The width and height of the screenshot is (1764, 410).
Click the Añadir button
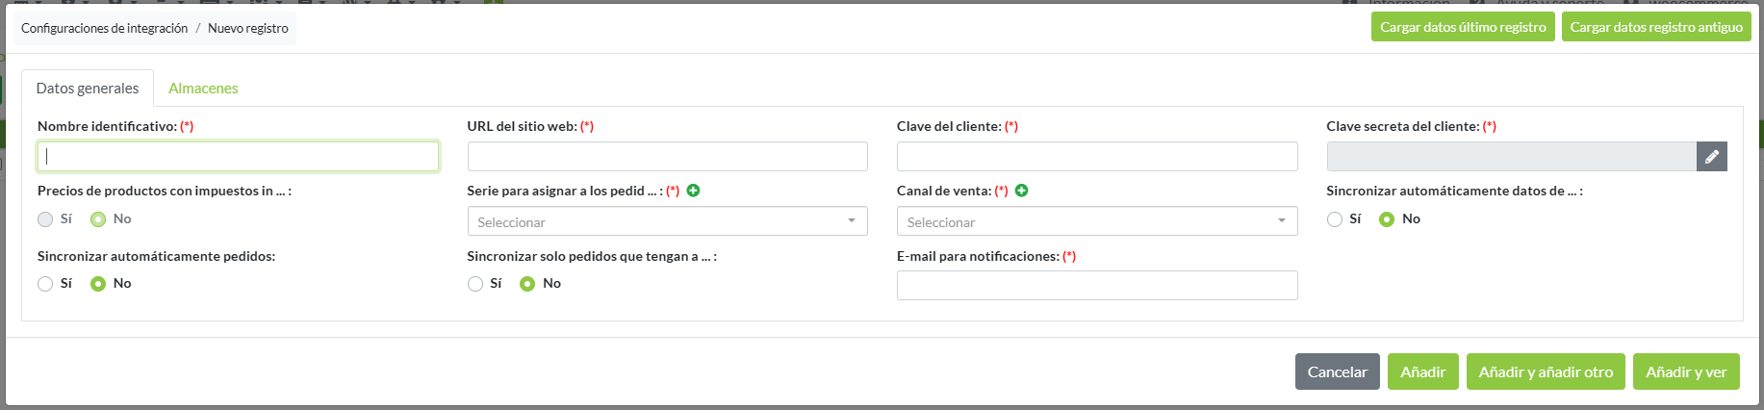pos(1422,372)
